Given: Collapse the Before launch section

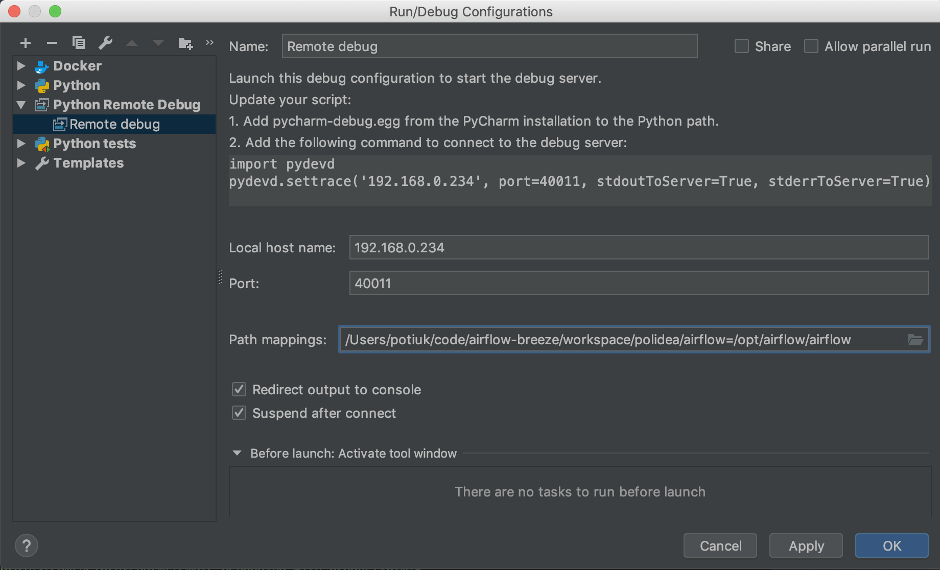Looking at the screenshot, I should [x=237, y=453].
